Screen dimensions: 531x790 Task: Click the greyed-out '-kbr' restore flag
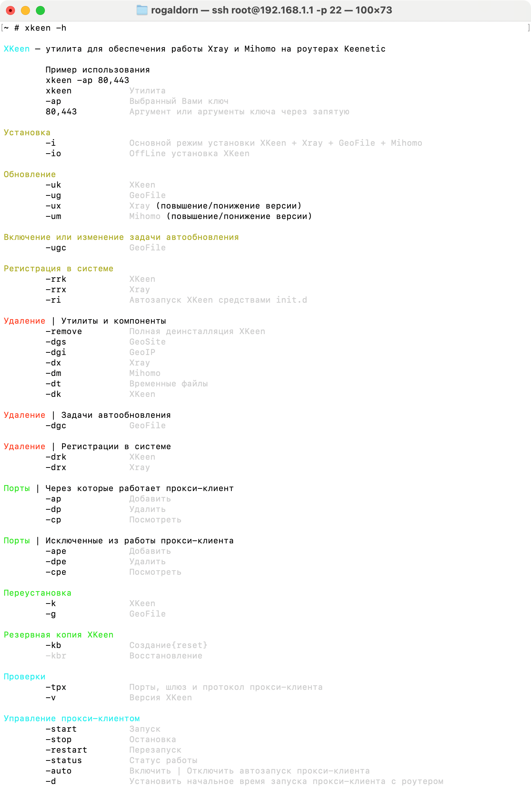(56, 656)
